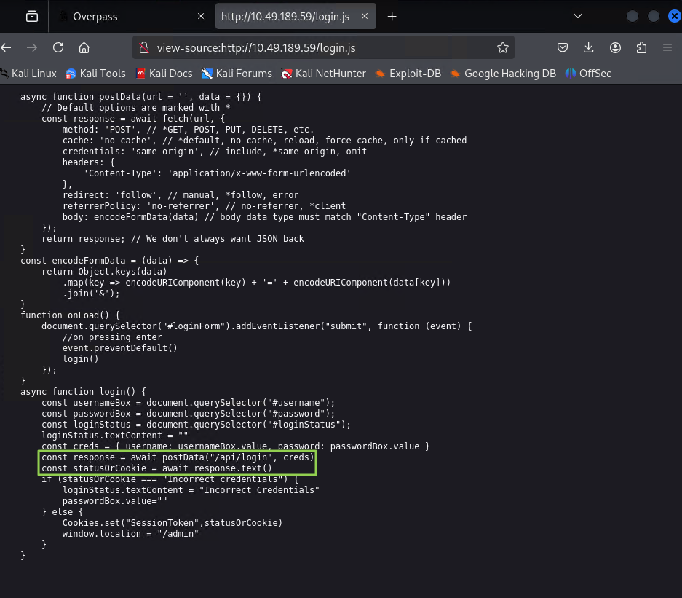682x598 pixels.
Task: Reload the current page
Action: [x=58, y=47]
